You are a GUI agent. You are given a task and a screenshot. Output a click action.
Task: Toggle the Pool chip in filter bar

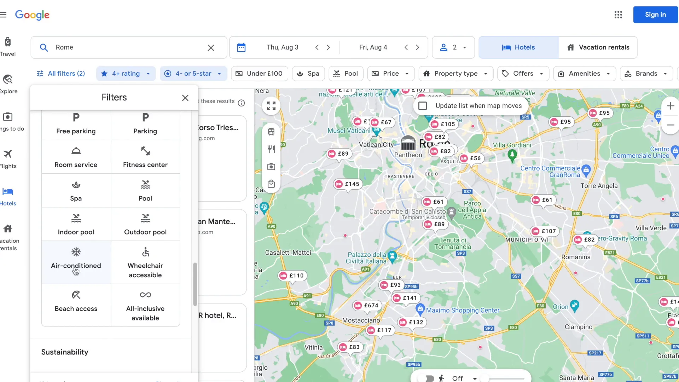click(346, 74)
